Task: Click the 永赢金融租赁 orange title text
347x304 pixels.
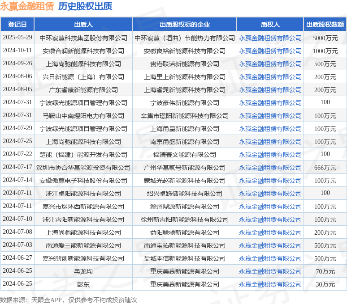Action: click(x=27, y=6)
